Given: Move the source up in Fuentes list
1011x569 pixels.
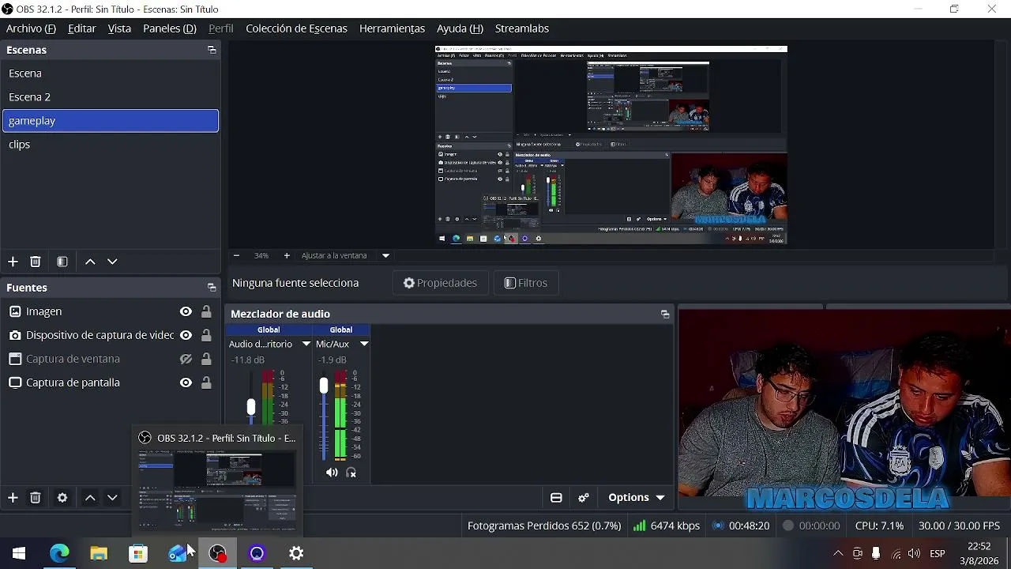Looking at the screenshot, I should (90, 497).
